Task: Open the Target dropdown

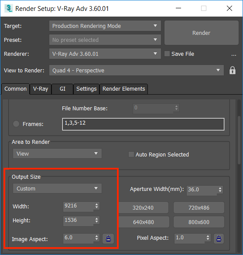Action: coord(105,26)
